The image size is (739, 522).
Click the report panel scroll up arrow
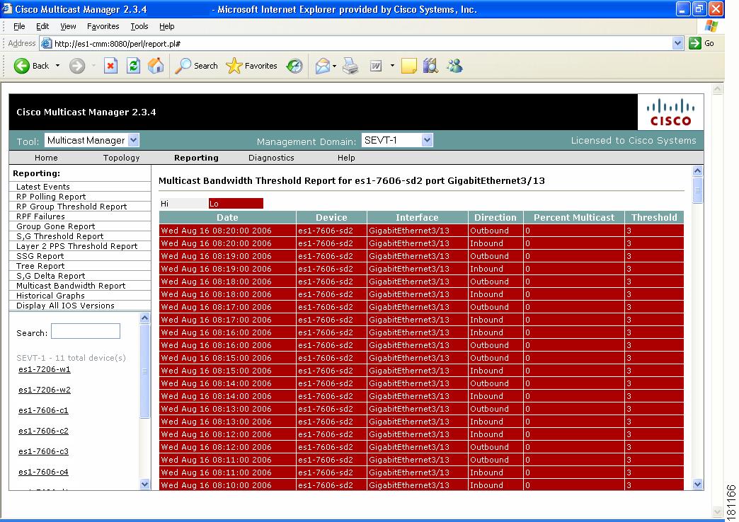tap(698, 170)
